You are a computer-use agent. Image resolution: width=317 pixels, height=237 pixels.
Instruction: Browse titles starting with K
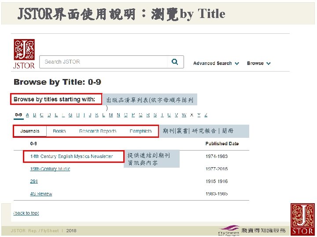97,115
